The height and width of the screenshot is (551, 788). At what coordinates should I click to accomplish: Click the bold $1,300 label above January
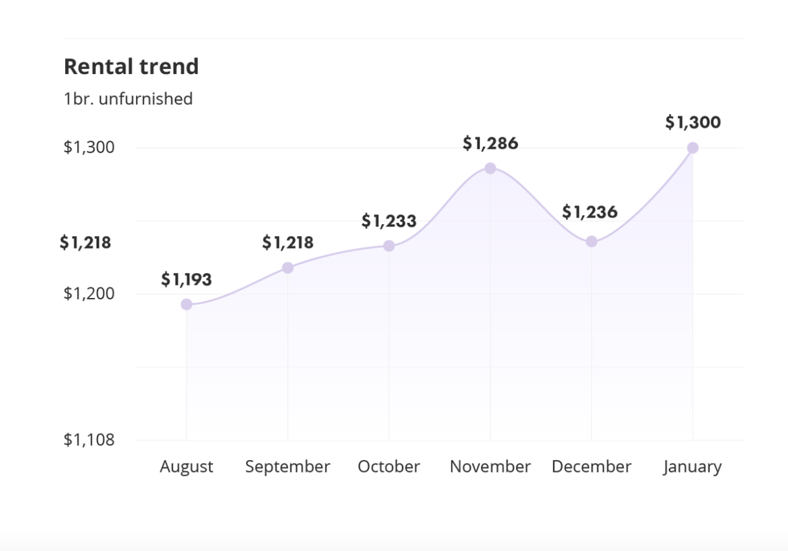click(693, 123)
